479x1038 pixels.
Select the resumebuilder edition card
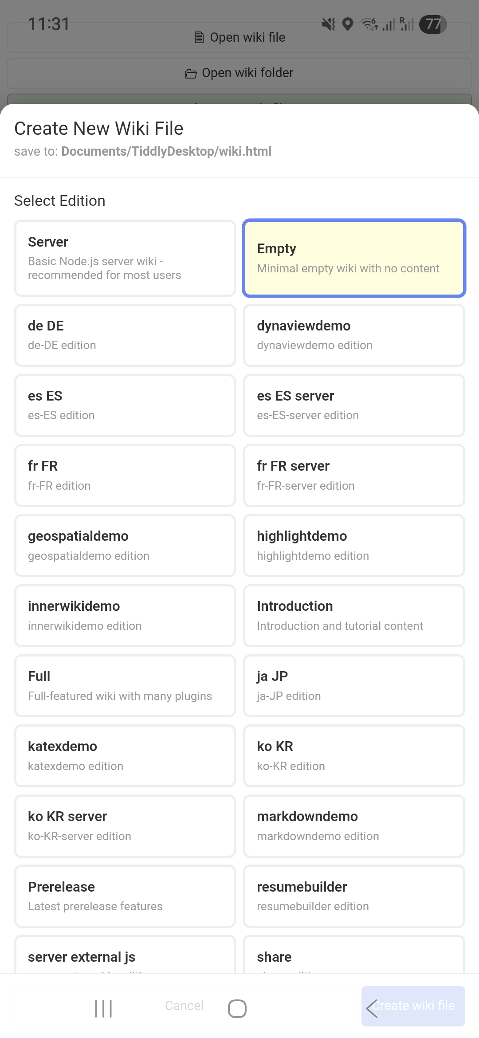(354, 896)
